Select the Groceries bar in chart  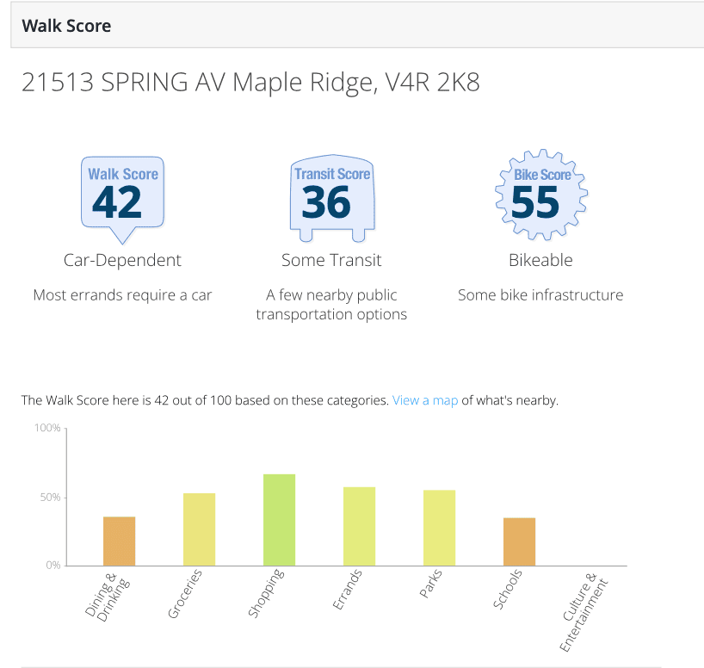tap(199, 529)
